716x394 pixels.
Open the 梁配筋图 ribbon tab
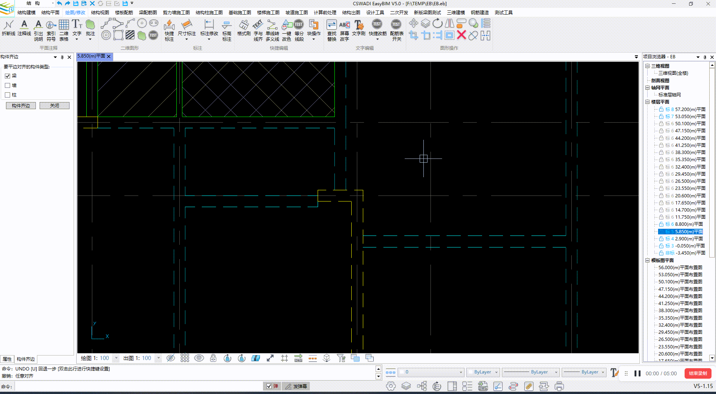[148, 13]
